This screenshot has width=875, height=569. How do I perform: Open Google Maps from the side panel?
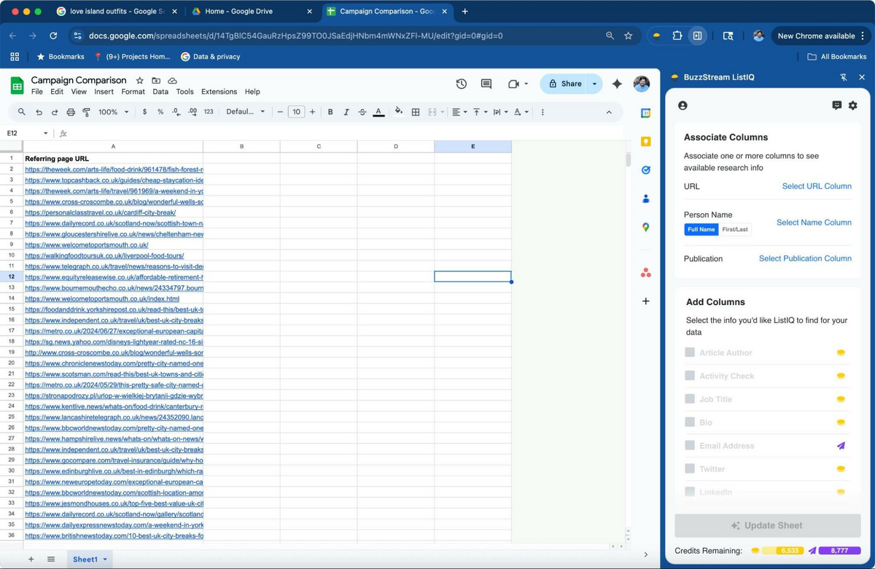(645, 227)
